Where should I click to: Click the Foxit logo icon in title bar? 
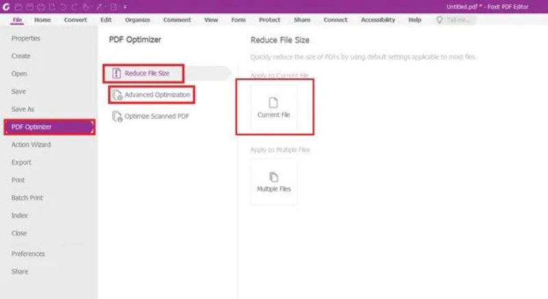(5, 6)
